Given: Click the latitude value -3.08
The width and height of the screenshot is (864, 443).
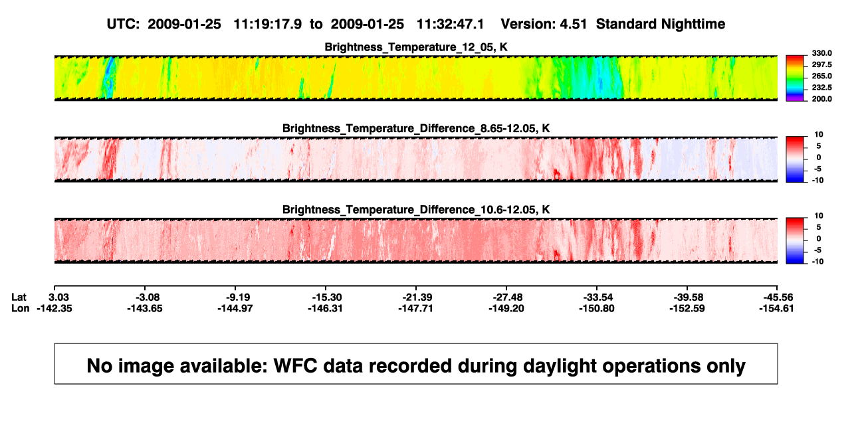Looking at the screenshot, I should click(144, 297).
